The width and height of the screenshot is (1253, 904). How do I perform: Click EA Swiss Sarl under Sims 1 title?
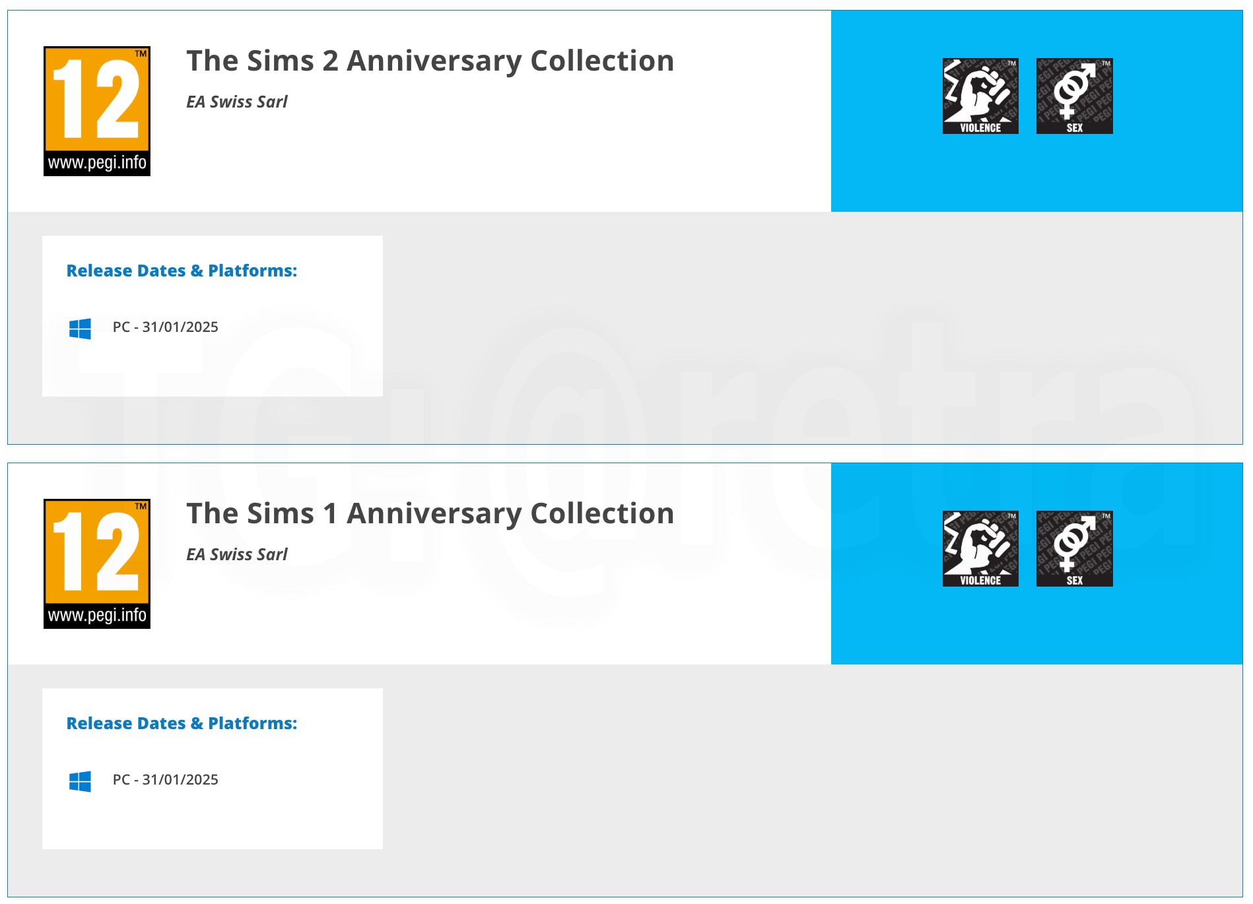pos(237,554)
